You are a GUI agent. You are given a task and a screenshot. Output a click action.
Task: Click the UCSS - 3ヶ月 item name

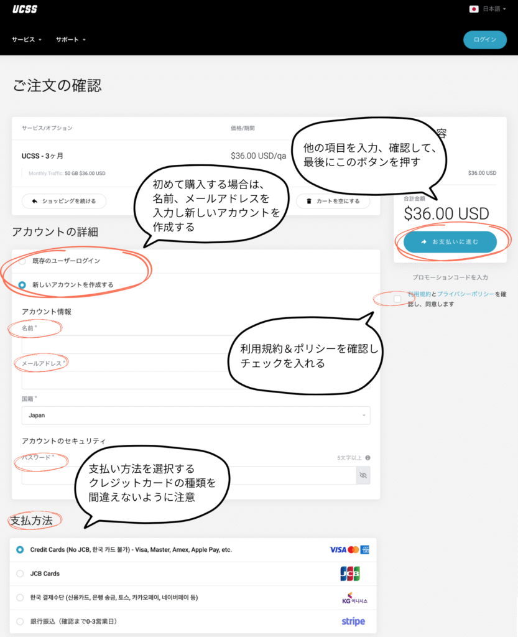click(42, 156)
